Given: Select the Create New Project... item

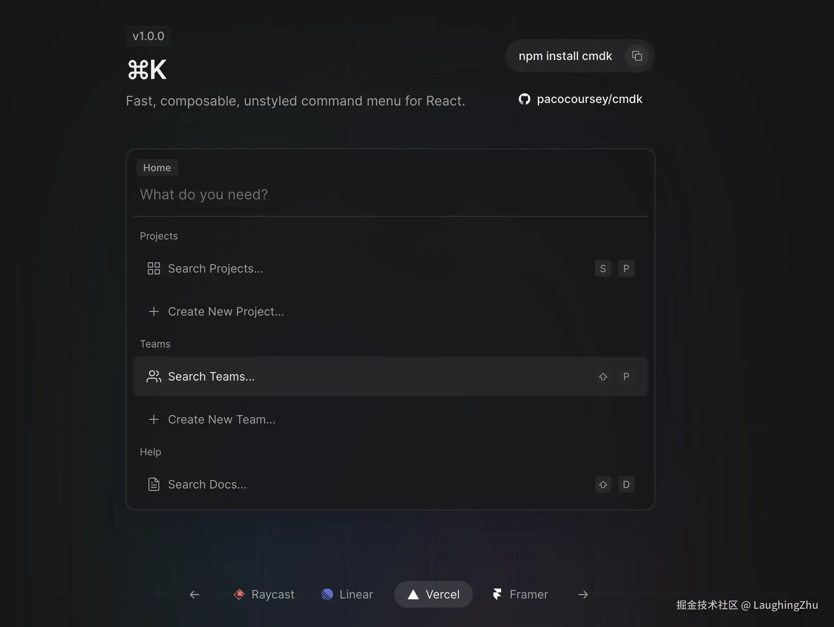Looking at the screenshot, I should point(390,311).
